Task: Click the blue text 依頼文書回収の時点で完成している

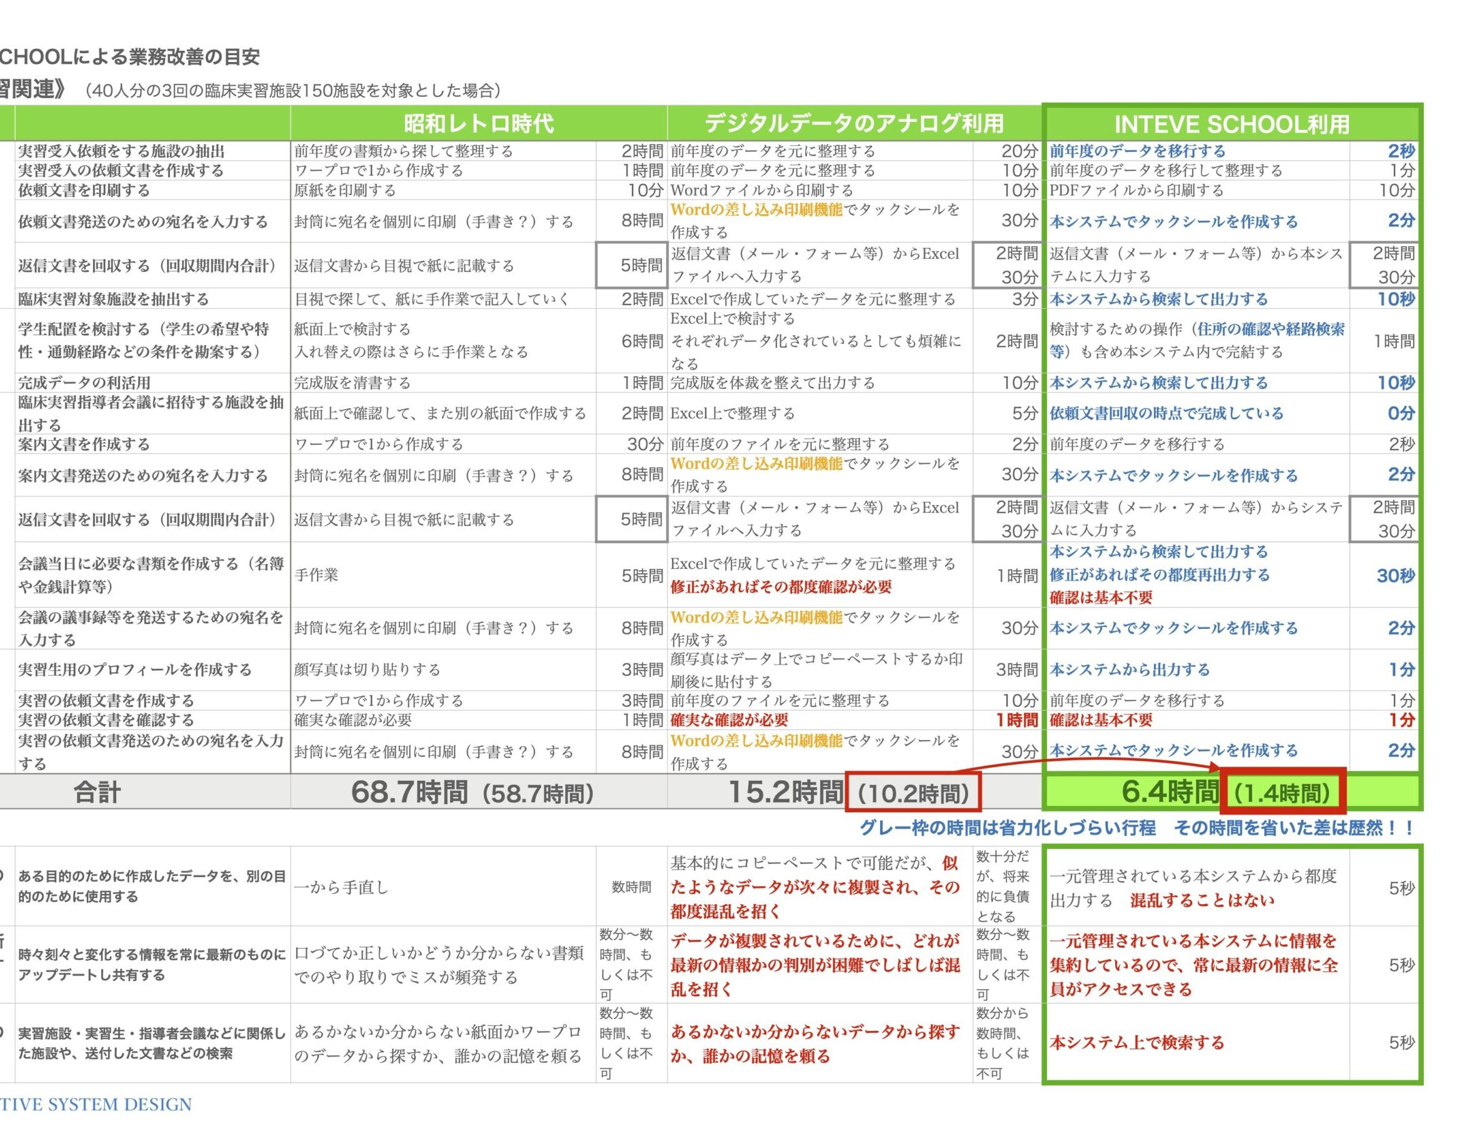Action: (x=1167, y=414)
